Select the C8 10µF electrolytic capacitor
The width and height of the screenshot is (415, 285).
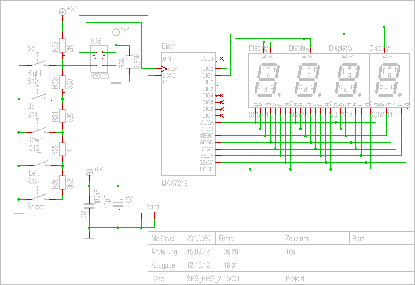tap(118, 204)
